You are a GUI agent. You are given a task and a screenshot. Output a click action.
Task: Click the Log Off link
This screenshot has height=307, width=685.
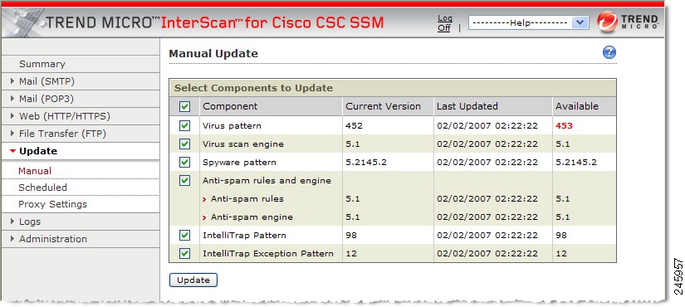click(x=445, y=22)
